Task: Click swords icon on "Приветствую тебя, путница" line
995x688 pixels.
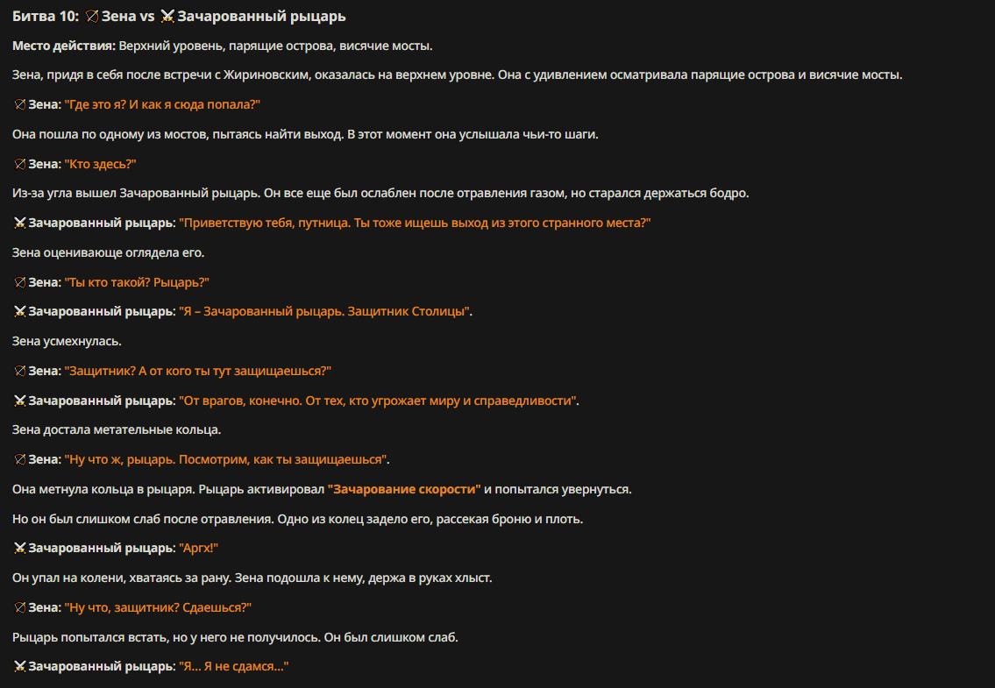Action: pos(19,223)
